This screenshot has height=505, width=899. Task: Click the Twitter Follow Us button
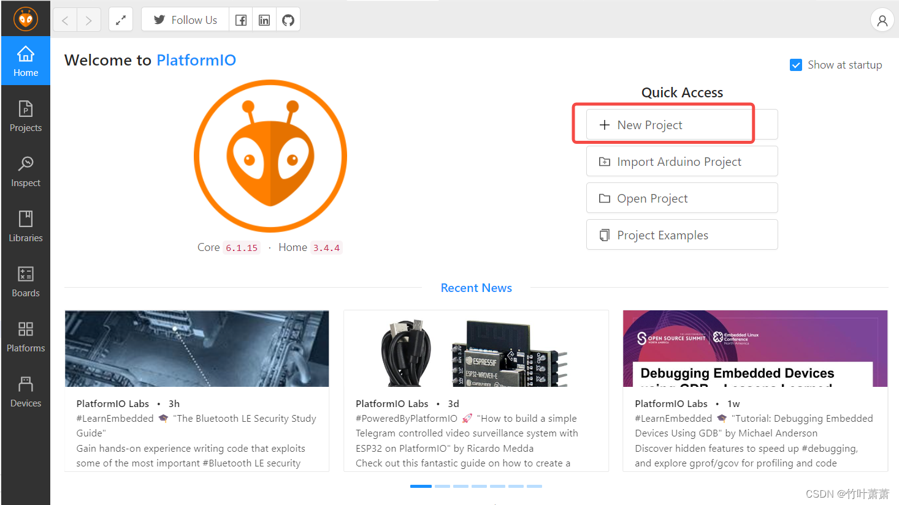click(x=185, y=20)
